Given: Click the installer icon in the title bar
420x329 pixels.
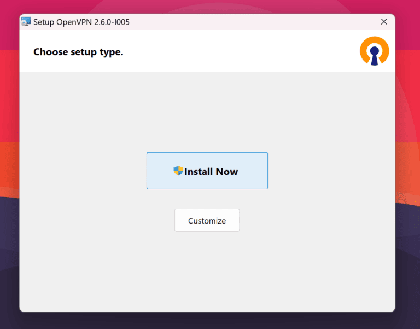Looking at the screenshot, I should coord(26,22).
